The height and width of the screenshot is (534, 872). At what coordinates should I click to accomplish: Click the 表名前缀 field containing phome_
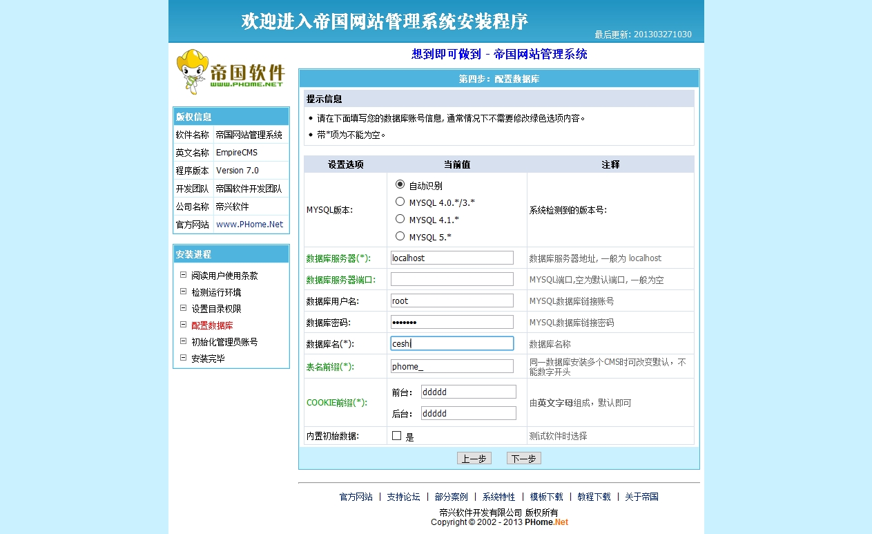point(452,366)
